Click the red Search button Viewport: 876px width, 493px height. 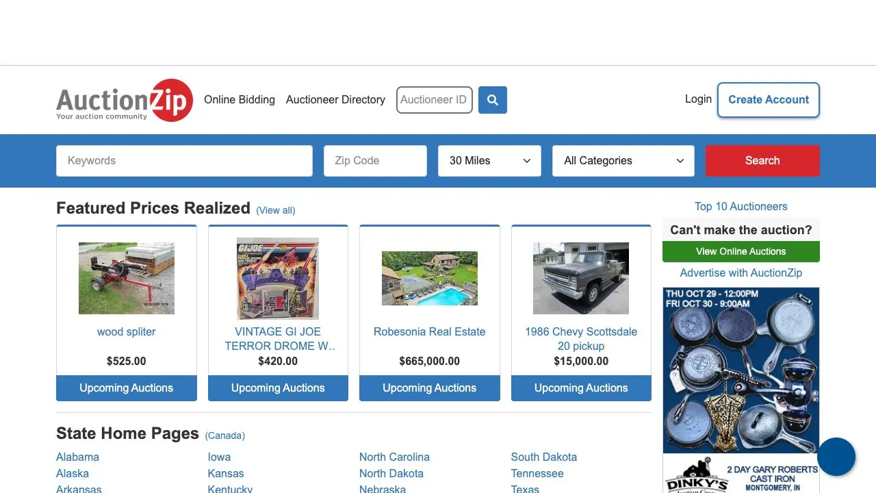pos(762,161)
